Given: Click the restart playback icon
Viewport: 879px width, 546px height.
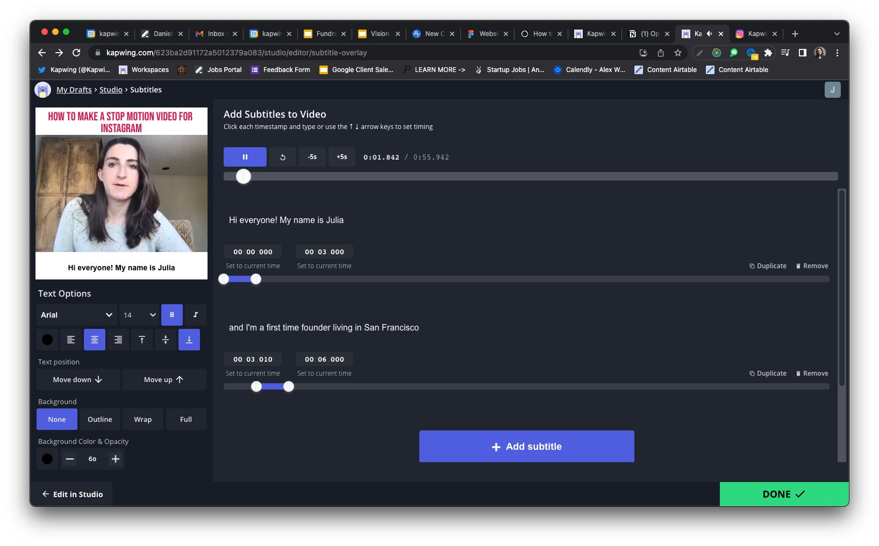Looking at the screenshot, I should coord(283,157).
